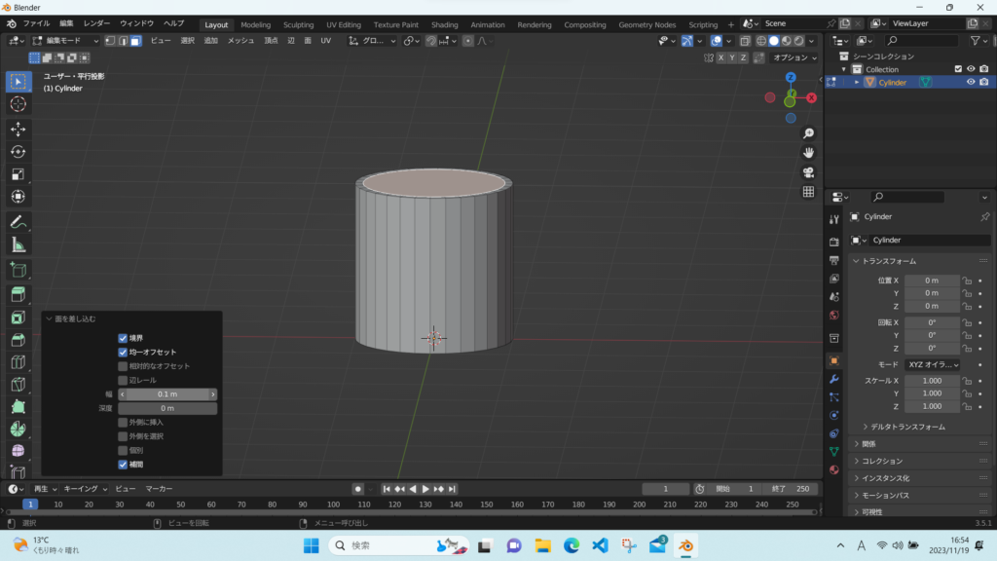Enable the 外側に挿入 checkbox
The width and height of the screenshot is (997, 561).
point(123,423)
